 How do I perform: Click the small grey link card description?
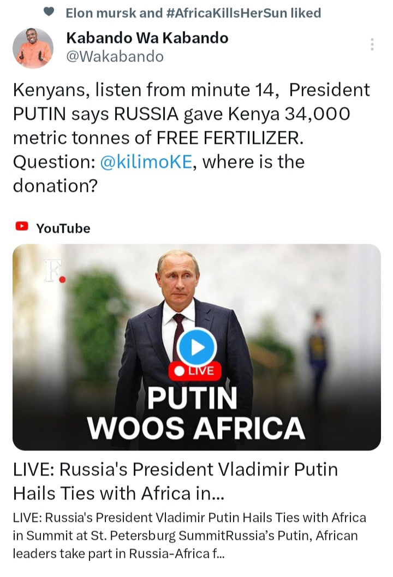(189, 535)
